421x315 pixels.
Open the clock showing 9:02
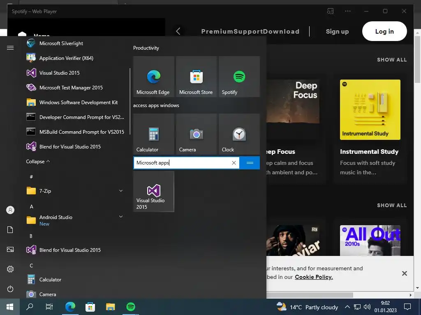click(x=385, y=307)
